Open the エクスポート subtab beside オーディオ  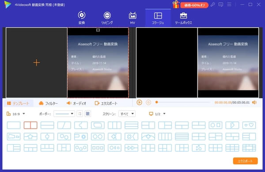click(106, 103)
